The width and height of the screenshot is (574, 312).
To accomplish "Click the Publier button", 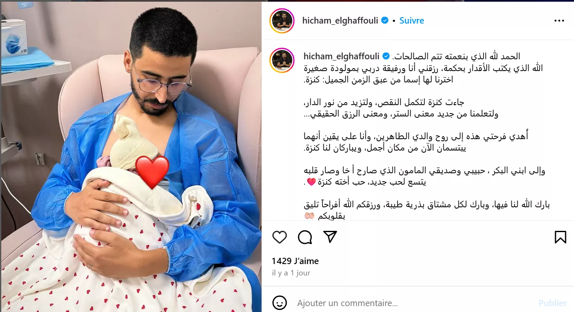I will (x=553, y=303).
